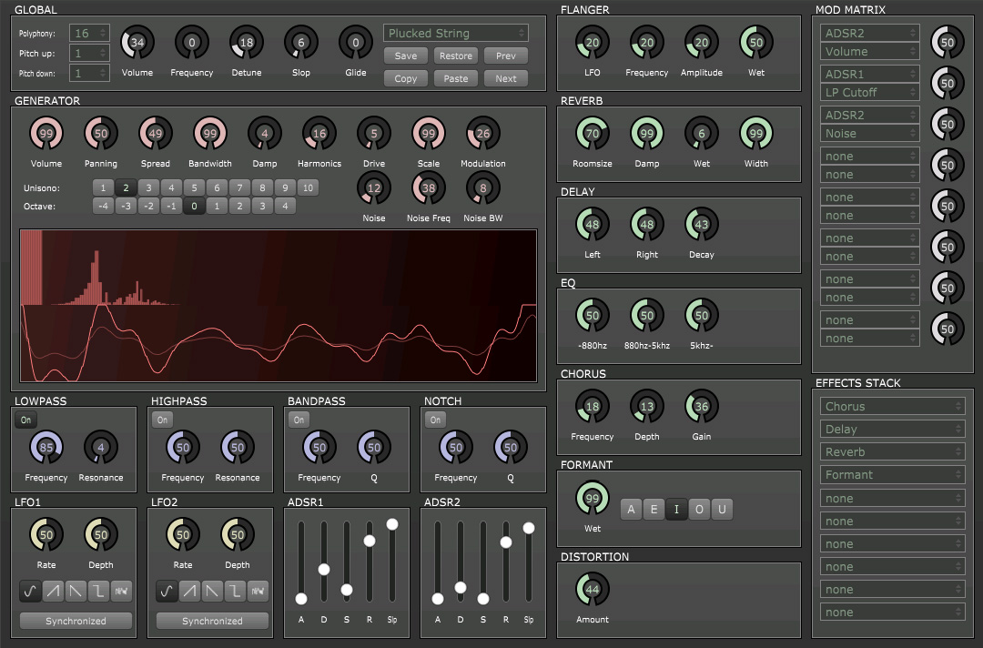Click the EQ 880hz-5khz knob
Viewport: 983px width, 648px height.
[x=647, y=315]
